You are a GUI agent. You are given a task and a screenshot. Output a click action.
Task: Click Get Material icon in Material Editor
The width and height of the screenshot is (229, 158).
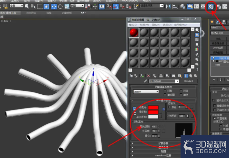click(x=131, y=76)
